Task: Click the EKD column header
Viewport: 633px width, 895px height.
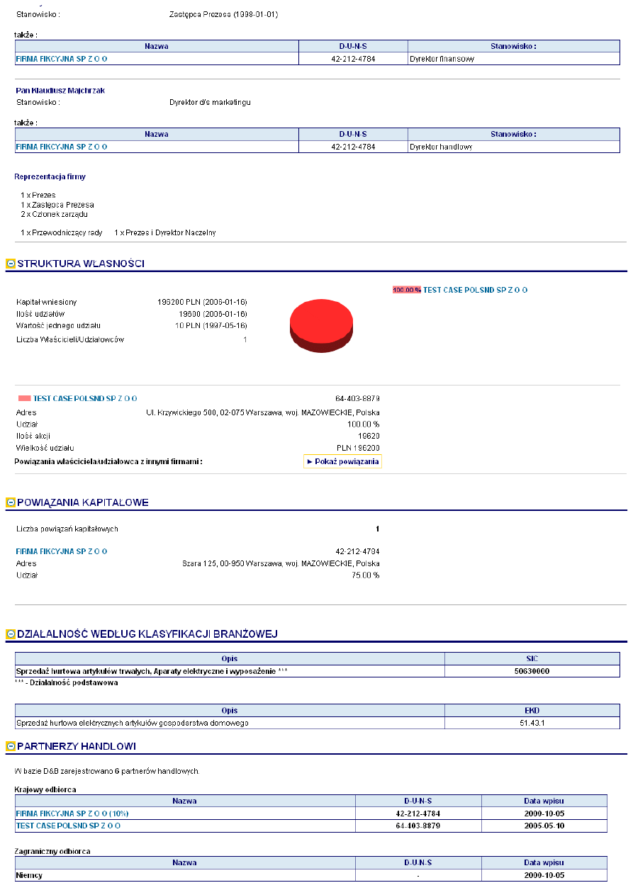Action: point(532,710)
